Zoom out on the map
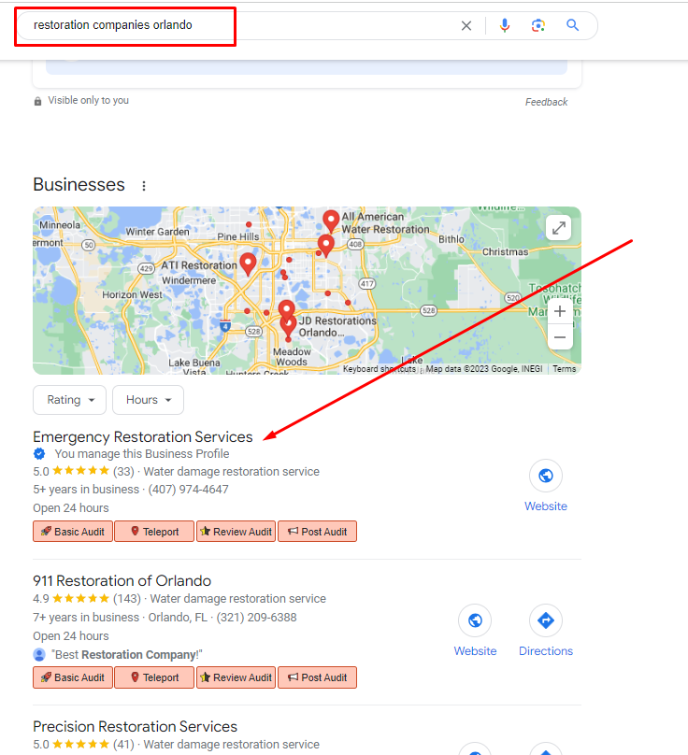 coord(560,337)
